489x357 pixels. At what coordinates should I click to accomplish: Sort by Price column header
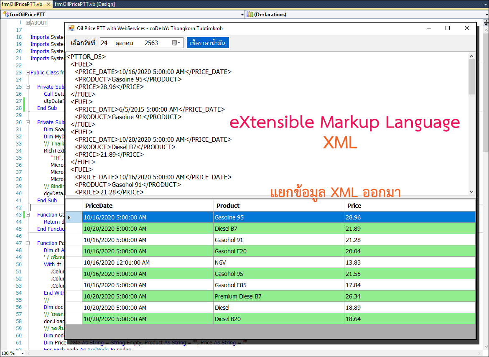click(410, 206)
